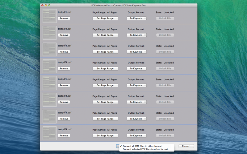The width and height of the screenshot is (247, 154).
Task: Select the first testpdf2.pdf file name
Action: (65, 29)
